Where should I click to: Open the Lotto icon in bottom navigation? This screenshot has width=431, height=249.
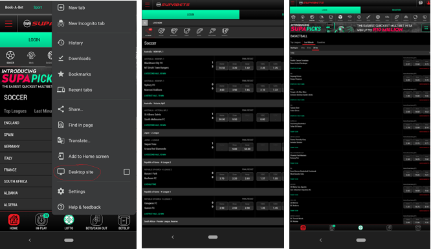[x=69, y=222]
